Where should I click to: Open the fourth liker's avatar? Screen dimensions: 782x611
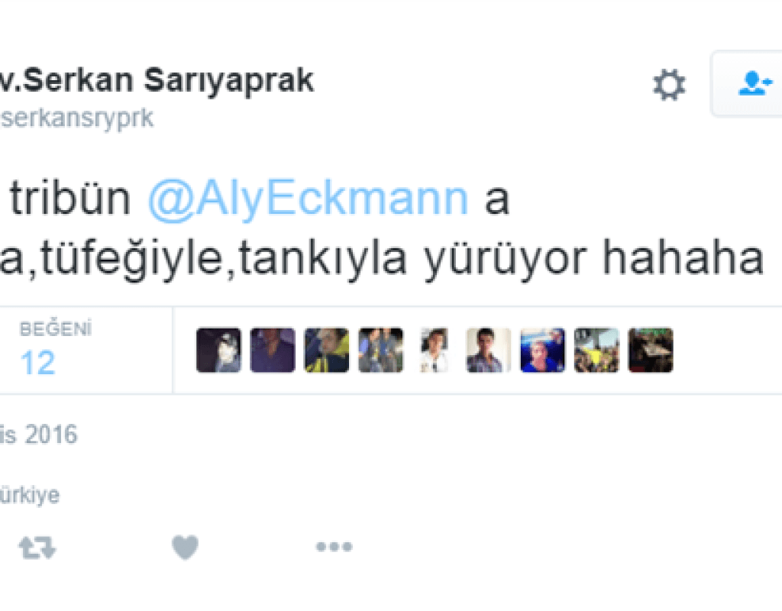[380, 350]
